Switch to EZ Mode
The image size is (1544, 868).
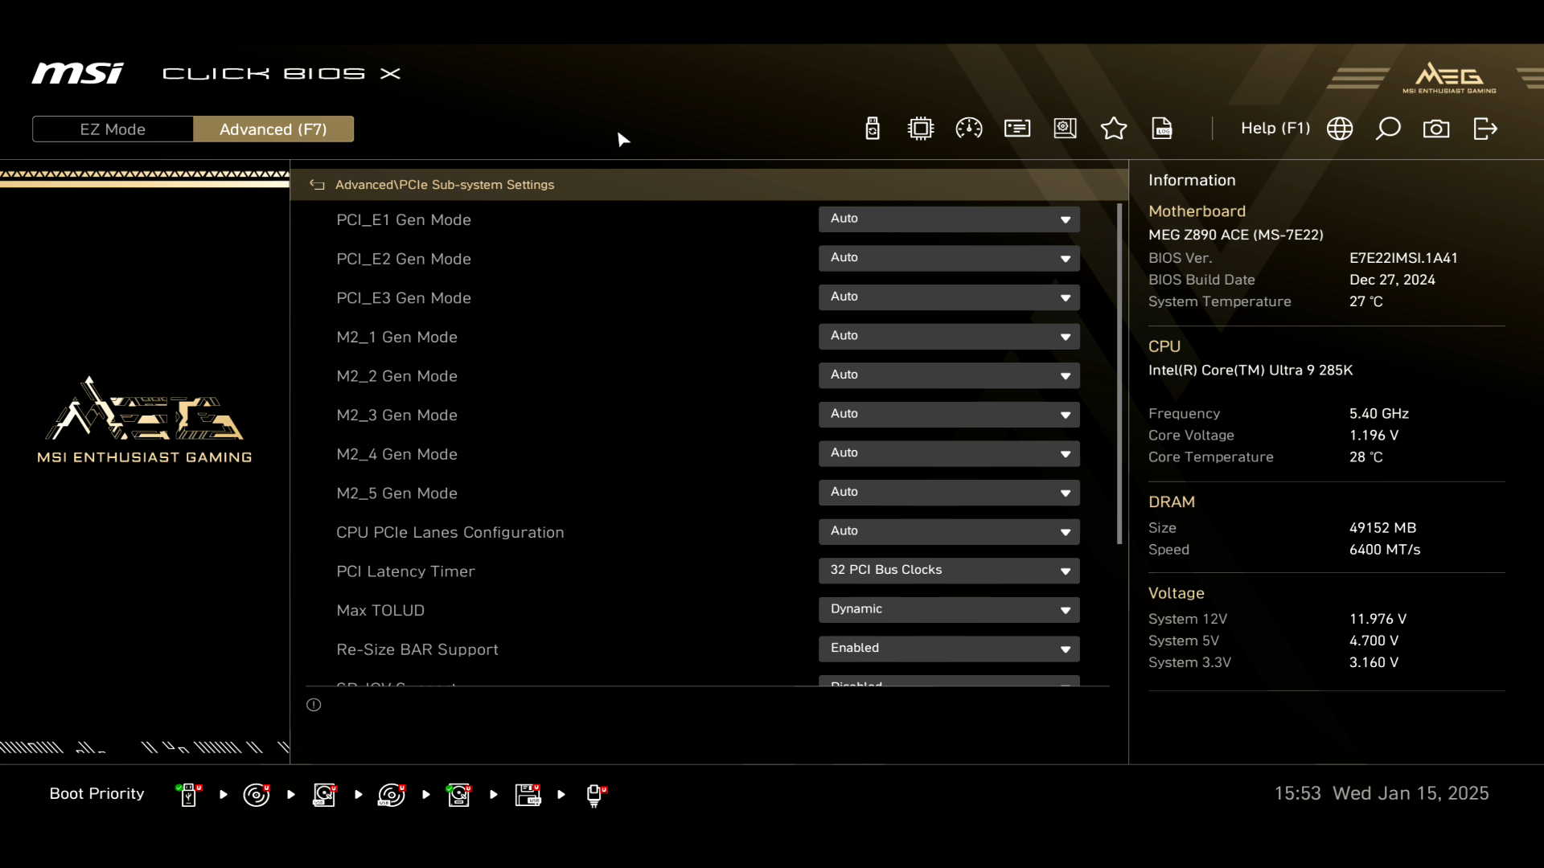[113, 129]
